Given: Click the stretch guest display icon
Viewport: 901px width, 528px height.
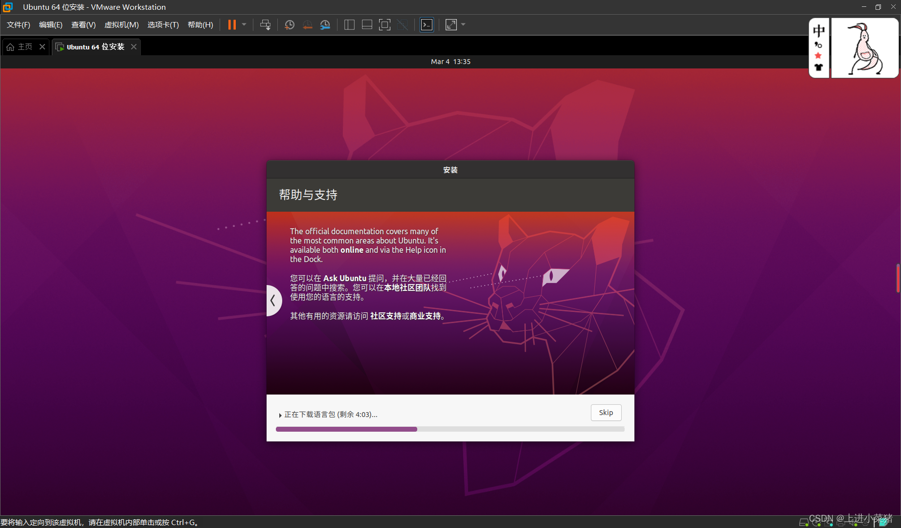Looking at the screenshot, I should click(451, 25).
